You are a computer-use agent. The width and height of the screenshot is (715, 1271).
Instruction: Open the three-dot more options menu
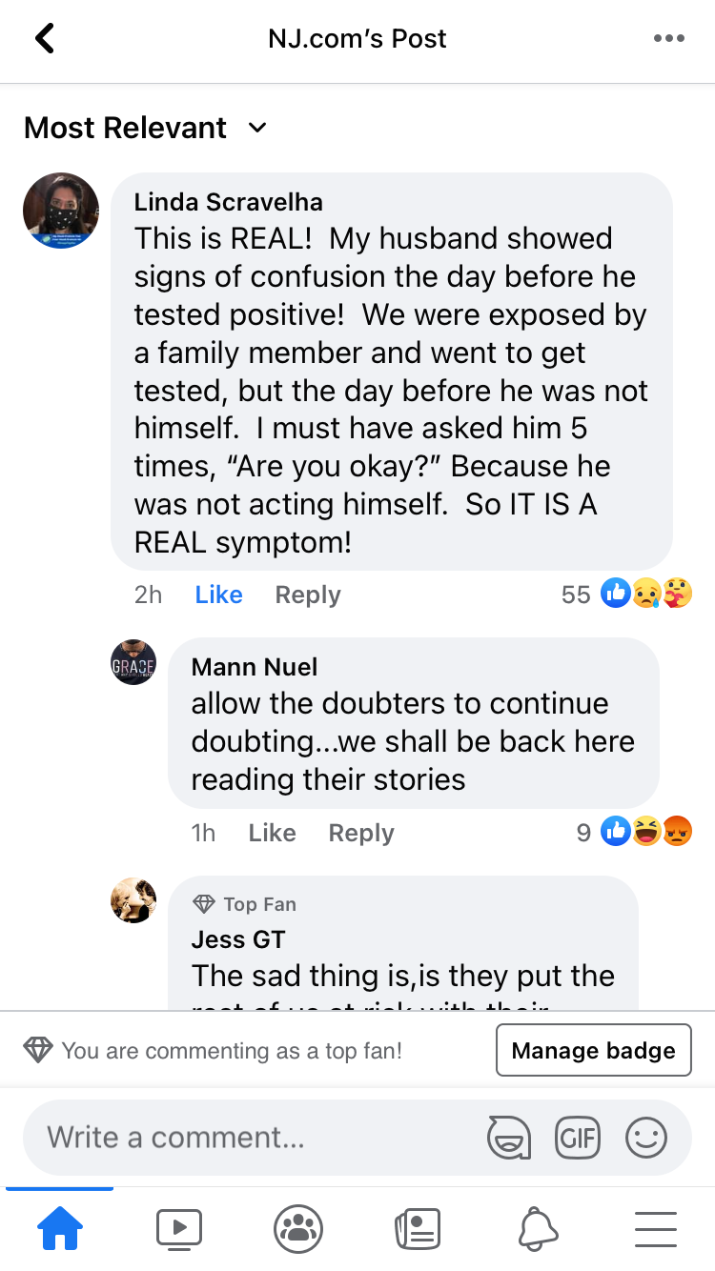pos(668,39)
